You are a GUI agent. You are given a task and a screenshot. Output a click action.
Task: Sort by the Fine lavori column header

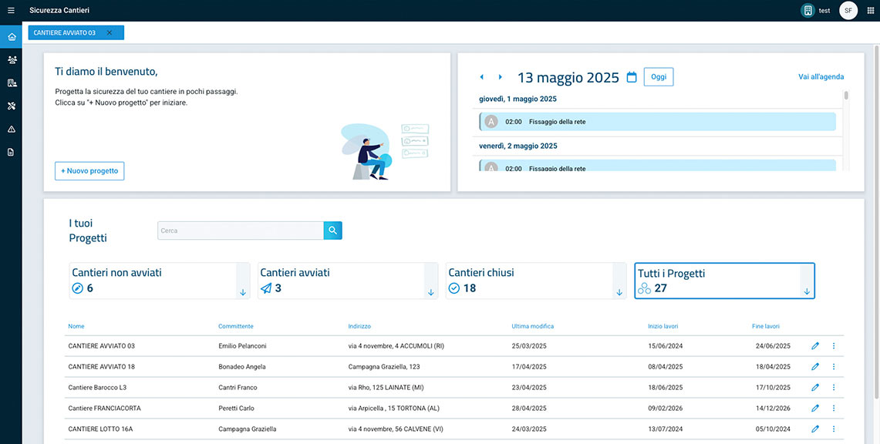(766, 326)
